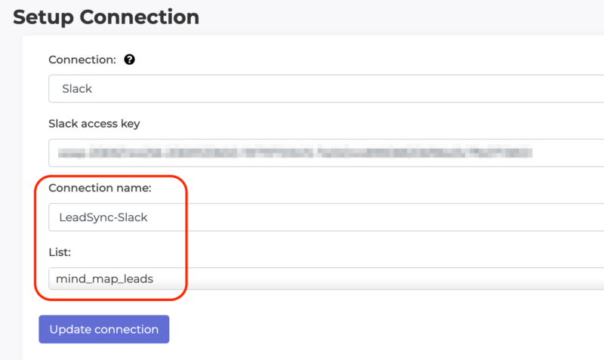This screenshot has width=604, height=360.
Task: Click on the LeadSync-Slack text value
Action: [x=103, y=217]
